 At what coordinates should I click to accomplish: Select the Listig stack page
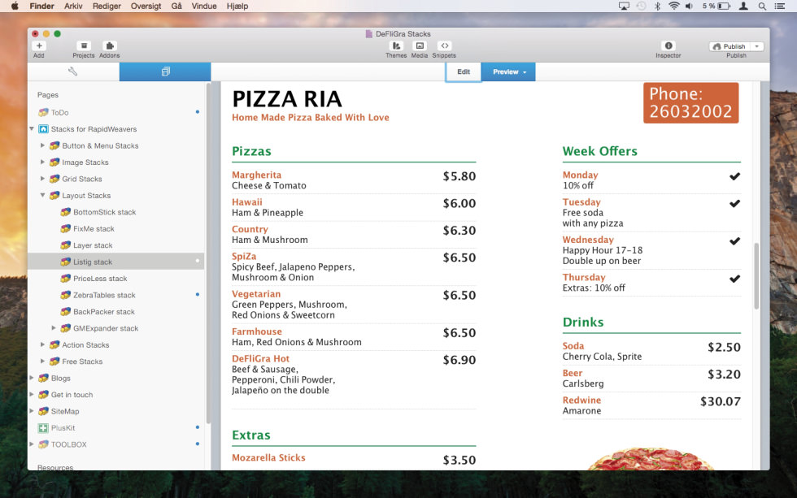tap(115, 262)
